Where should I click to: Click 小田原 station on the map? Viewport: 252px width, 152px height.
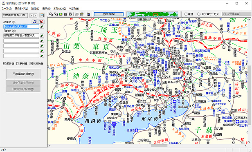(x=86, y=108)
